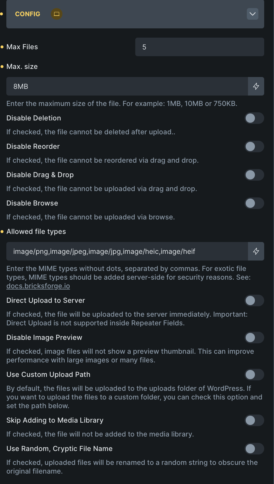Click the Allowed file types MIME input
This screenshot has width=274, height=484.
point(127,251)
